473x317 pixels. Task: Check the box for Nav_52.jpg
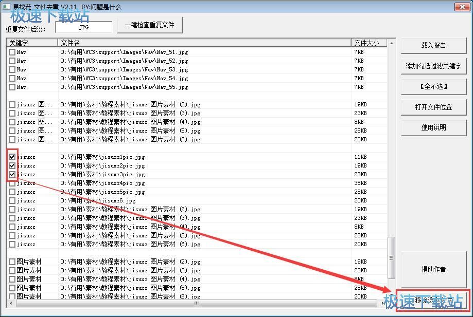(x=12, y=61)
